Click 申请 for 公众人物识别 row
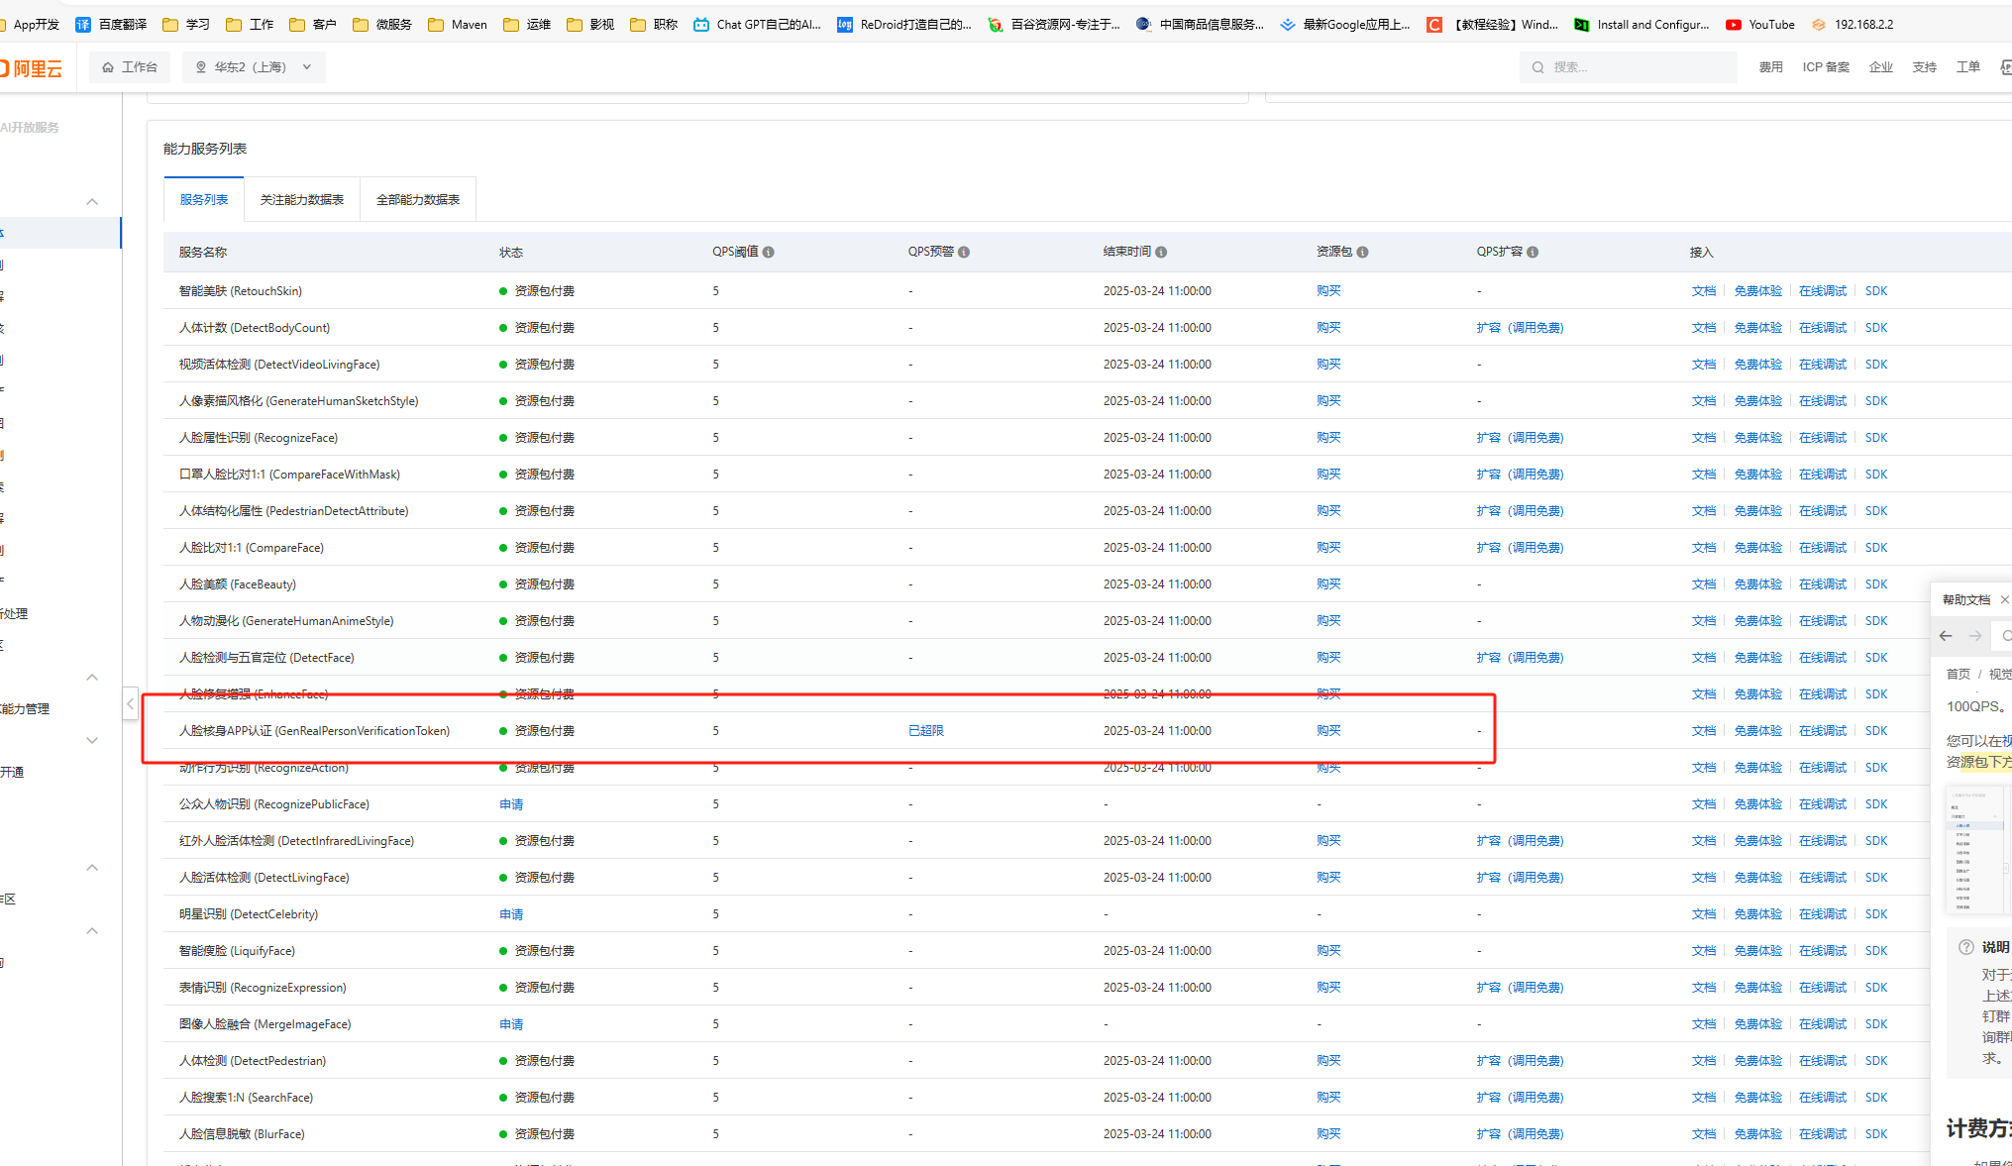Image resolution: width=2012 pixels, height=1166 pixels. pyautogui.click(x=511, y=804)
